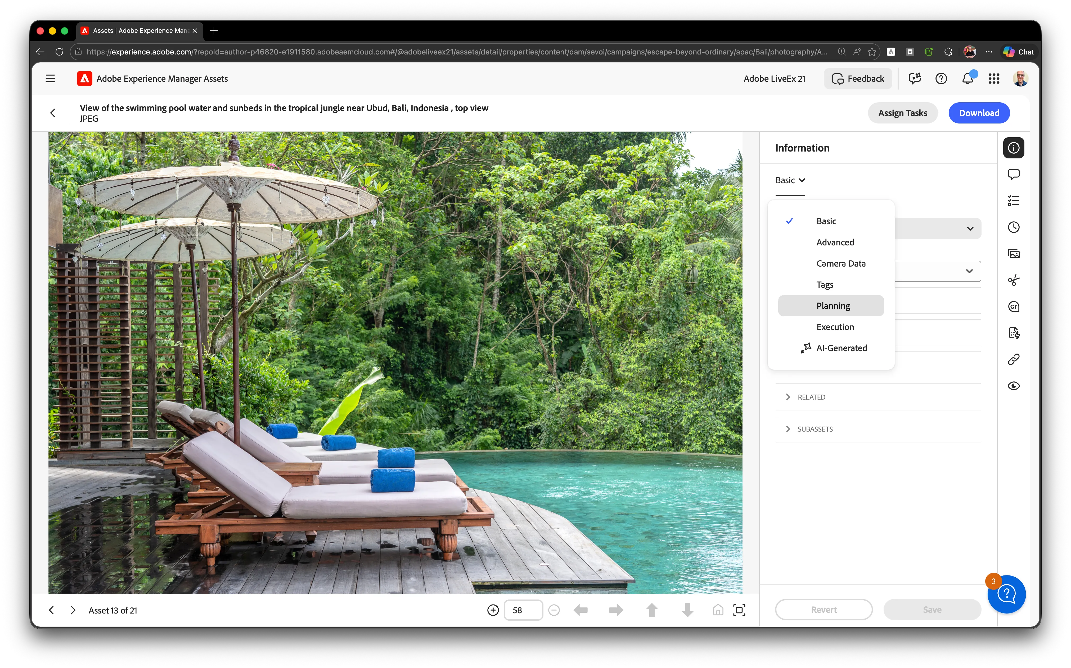Select Camera Data from the menu

pos(831,263)
